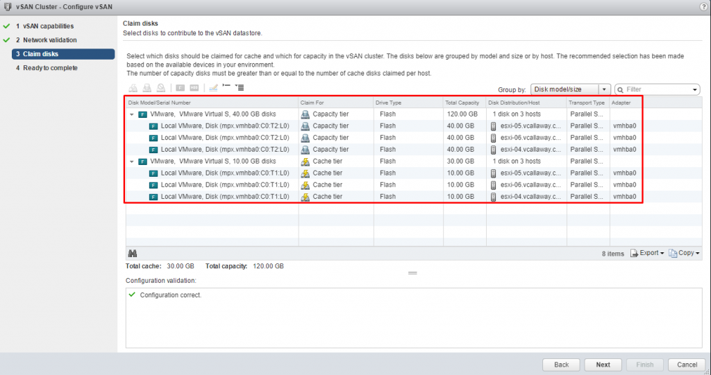Sort by Total Capacity column header
Image resolution: width=711 pixels, height=375 pixels.
click(x=465, y=103)
